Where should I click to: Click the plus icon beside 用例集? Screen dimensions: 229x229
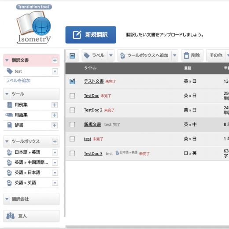pyautogui.click(x=55, y=105)
